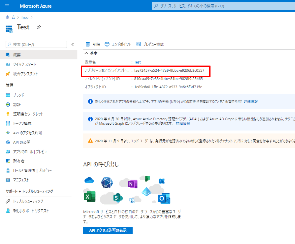Click the directory tenant ID 810caaf9 value

tap(168, 79)
